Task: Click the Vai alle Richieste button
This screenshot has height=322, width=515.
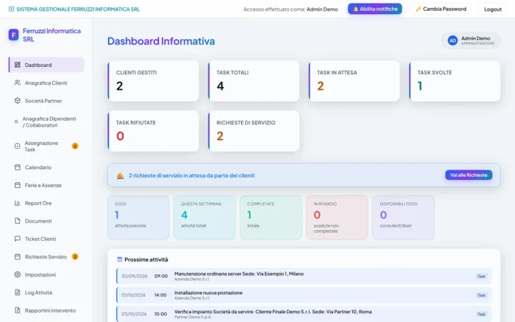Action: coord(468,175)
